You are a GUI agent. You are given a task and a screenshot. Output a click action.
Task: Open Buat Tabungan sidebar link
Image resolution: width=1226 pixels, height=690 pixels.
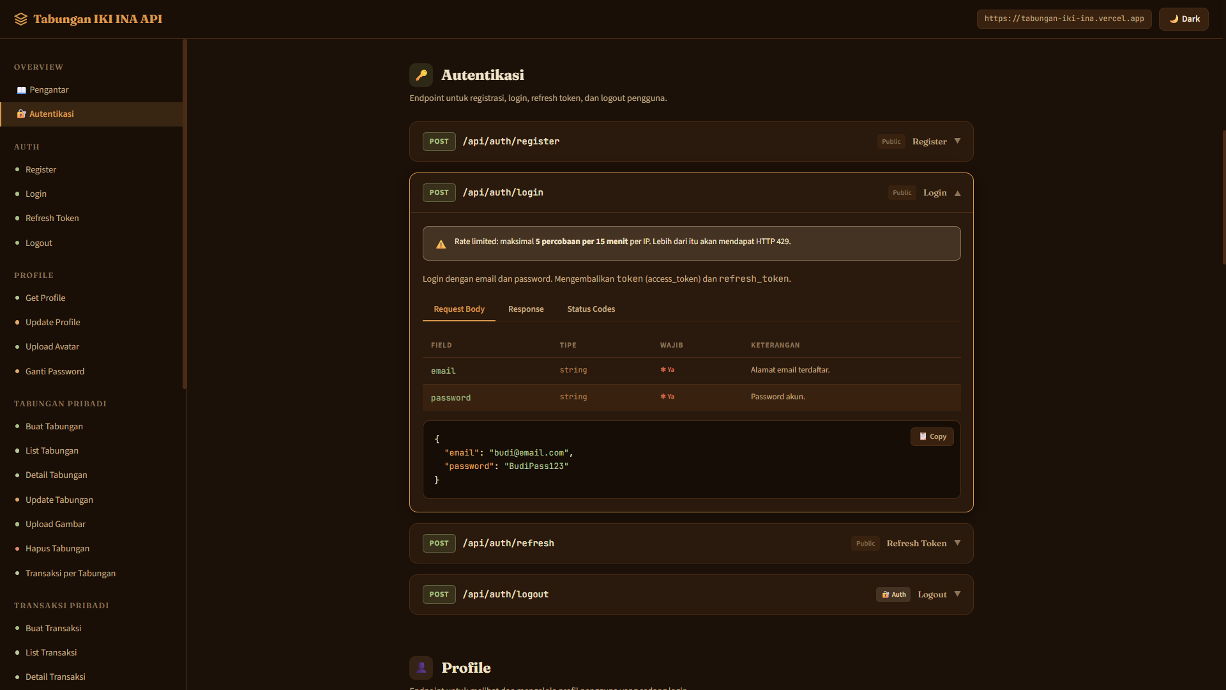tap(54, 427)
